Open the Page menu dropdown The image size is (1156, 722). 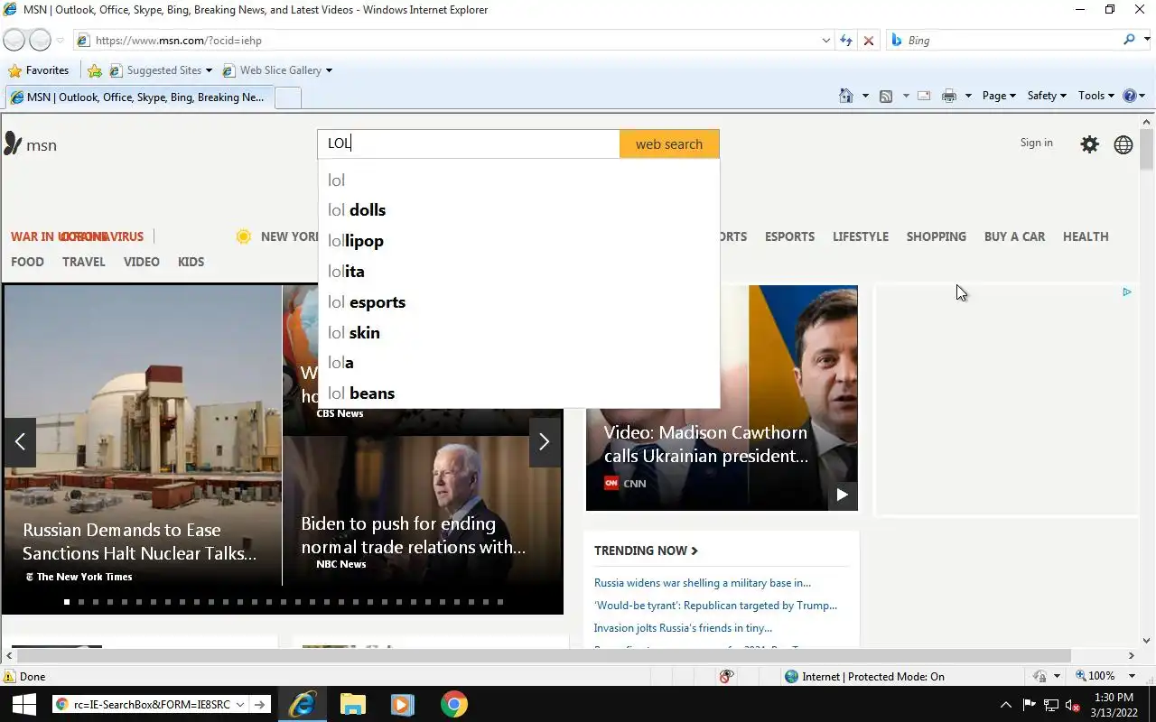click(999, 96)
